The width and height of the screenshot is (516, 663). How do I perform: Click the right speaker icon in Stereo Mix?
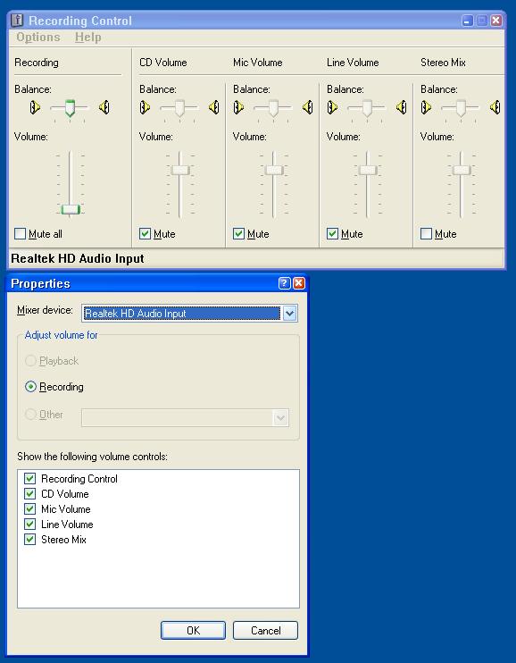495,107
